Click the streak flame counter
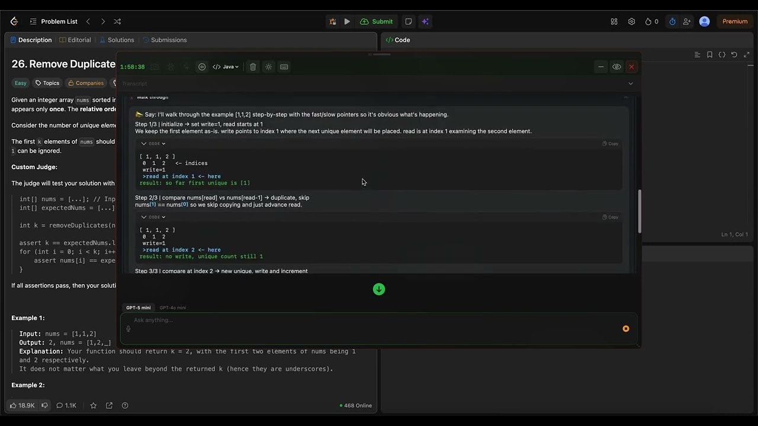Image resolution: width=758 pixels, height=426 pixels. pyautogui.click(x=651, y=21)
